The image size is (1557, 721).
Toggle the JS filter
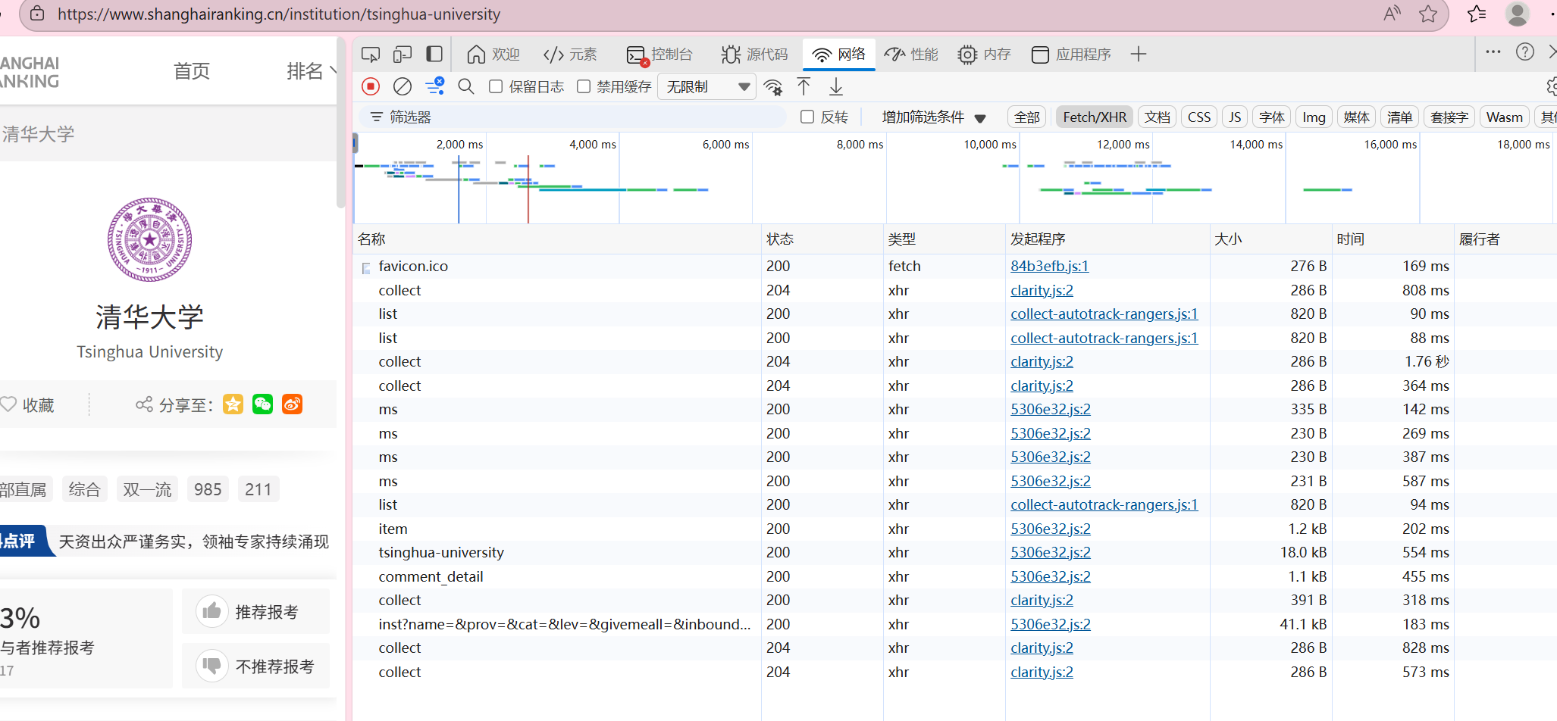(1235, 117)
